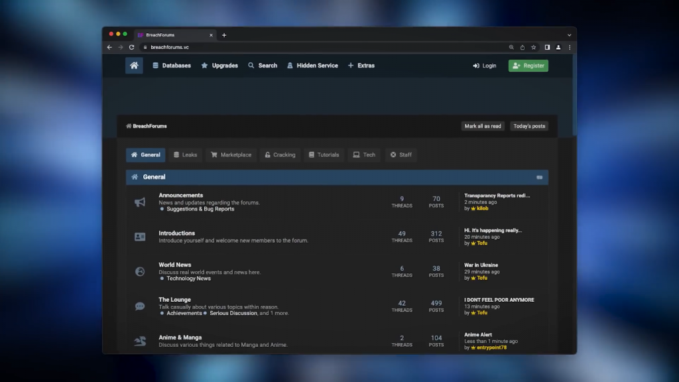This screenshot has width=679, height=382.
Task: Open Chrome's three-dot menu
Action: pos(570,47)
